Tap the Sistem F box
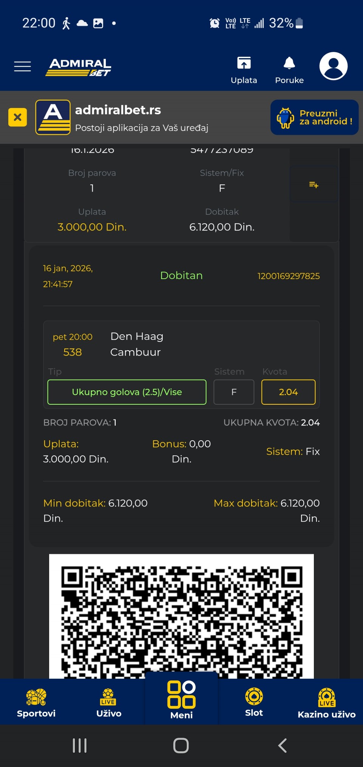363x767 pixels. click(234, 392)
